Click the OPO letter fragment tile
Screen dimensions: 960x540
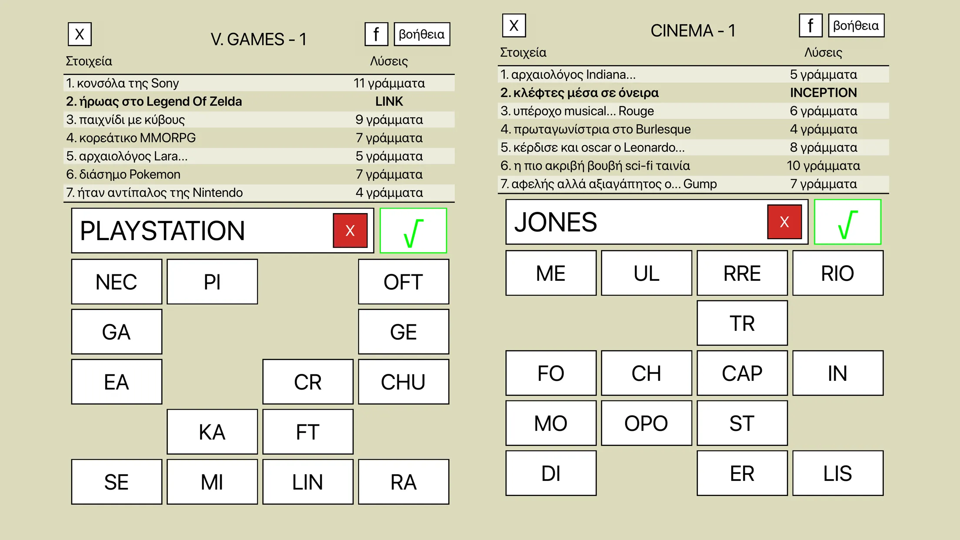coord(646,423)
